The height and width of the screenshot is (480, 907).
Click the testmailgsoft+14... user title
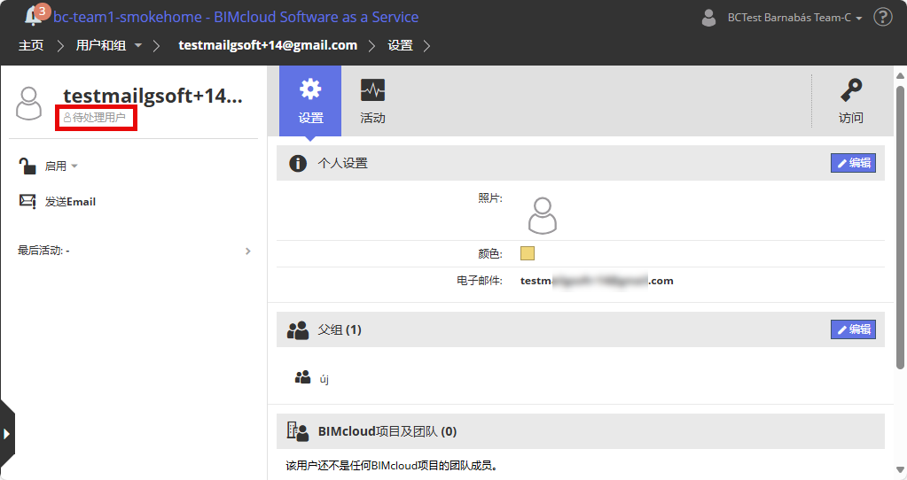[152, 96]
